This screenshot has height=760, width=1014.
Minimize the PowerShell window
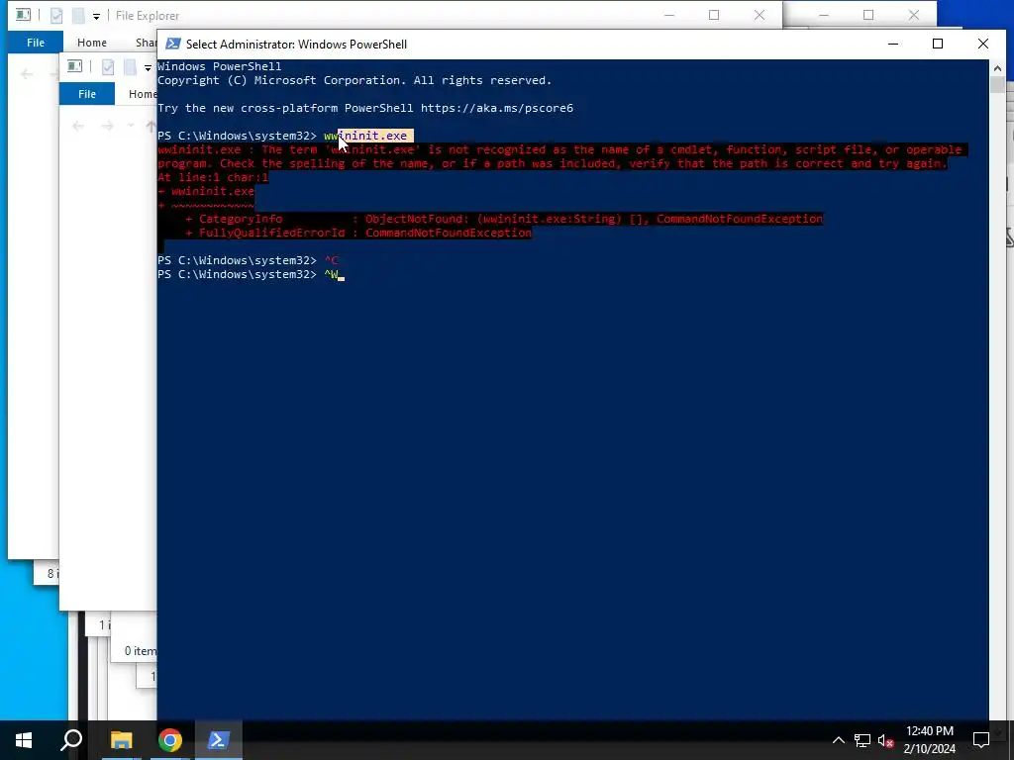coord(893,44)
